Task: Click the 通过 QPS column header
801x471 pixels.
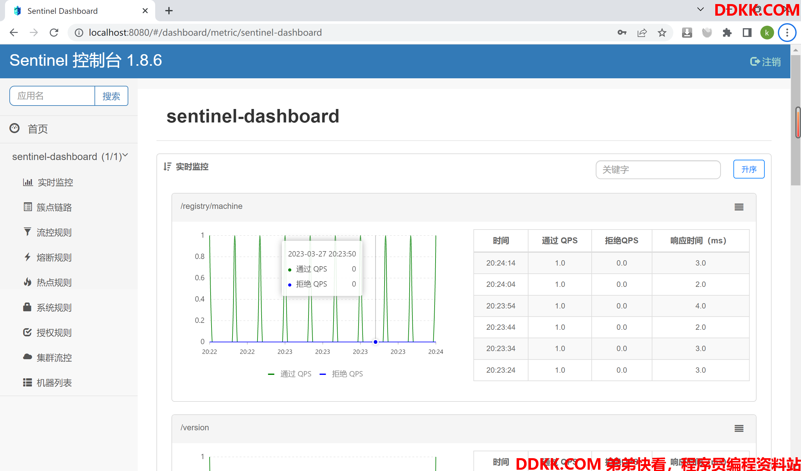Action: (560, 241)
